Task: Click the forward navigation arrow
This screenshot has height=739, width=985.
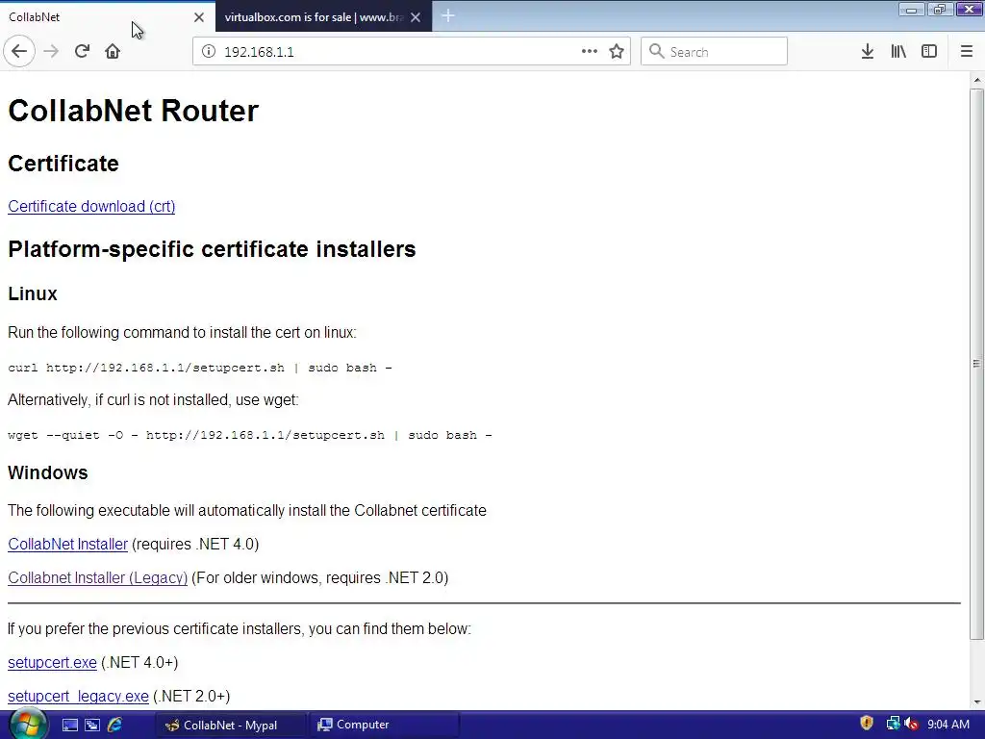Action: tap(52, 52)
